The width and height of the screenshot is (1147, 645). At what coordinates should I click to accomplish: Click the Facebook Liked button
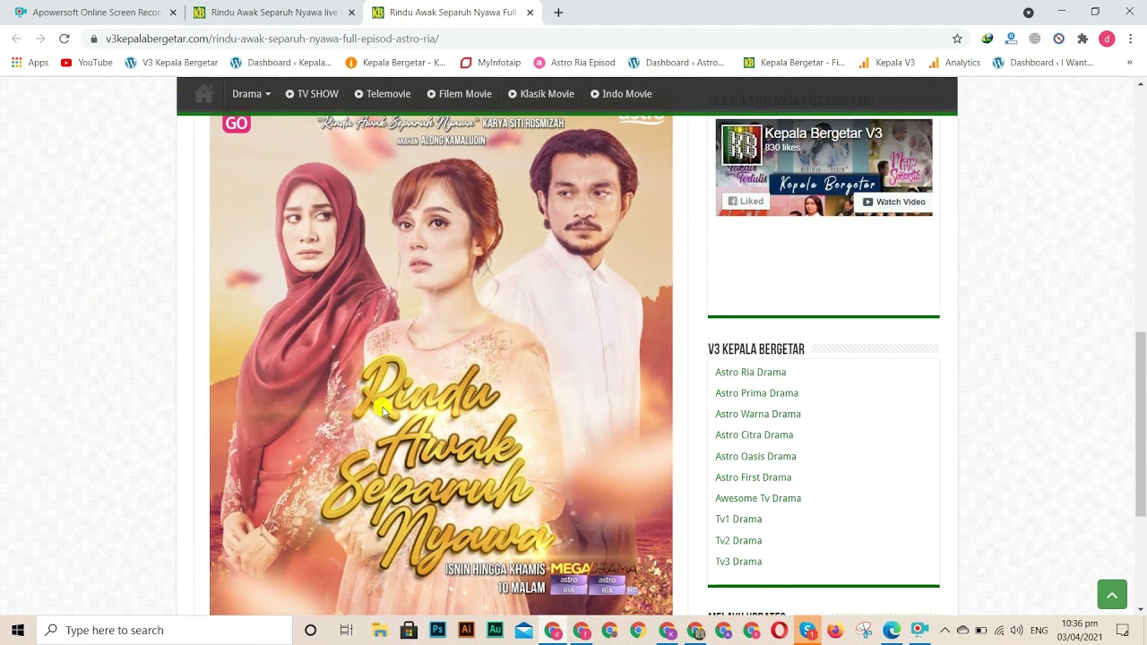tap(746, 202)
